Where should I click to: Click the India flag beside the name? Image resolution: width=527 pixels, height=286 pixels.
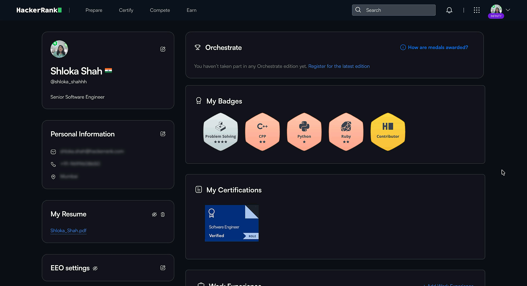coord(108,71)
